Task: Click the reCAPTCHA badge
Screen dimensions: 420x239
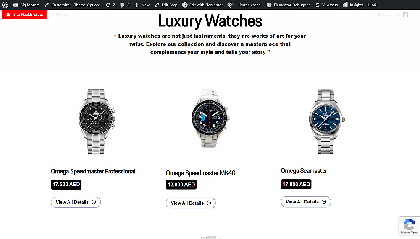Action: [x=409, y=226]
